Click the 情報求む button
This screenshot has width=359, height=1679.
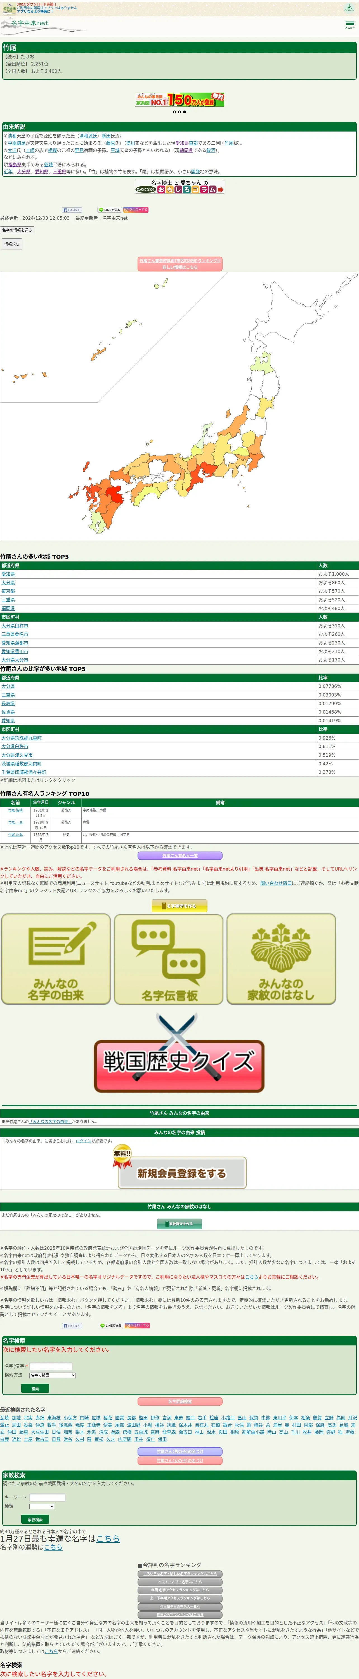point(11,244)
